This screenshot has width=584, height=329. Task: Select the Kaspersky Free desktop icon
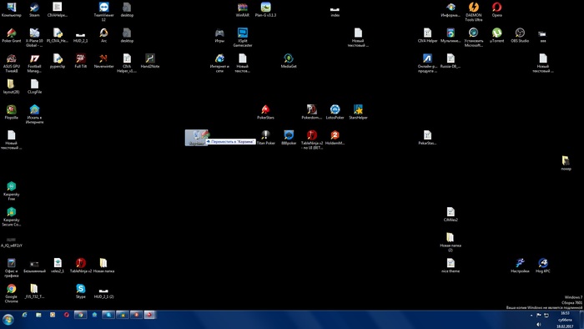coord(11,191)
